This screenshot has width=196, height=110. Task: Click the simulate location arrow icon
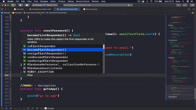click(x=41, y=108)
